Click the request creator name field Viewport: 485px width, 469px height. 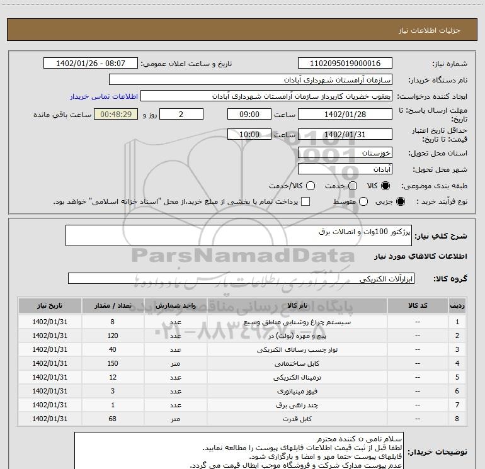(266, 96)
